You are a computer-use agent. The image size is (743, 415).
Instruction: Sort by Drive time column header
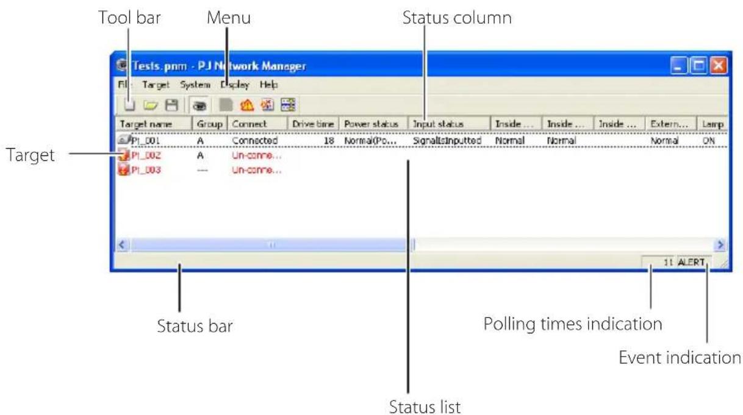pyautogui.click(x=314, y=123)
